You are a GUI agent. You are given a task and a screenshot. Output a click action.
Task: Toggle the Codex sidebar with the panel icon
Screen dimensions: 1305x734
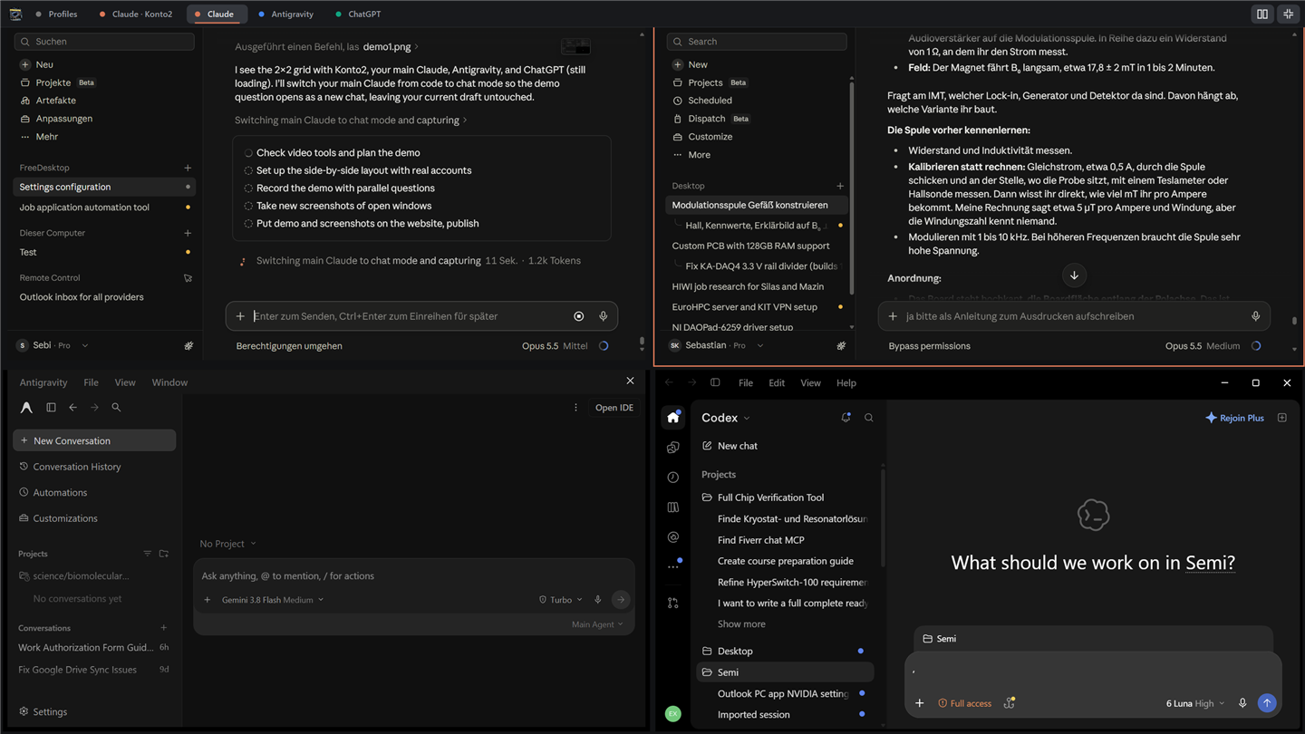tap(715, 383)
